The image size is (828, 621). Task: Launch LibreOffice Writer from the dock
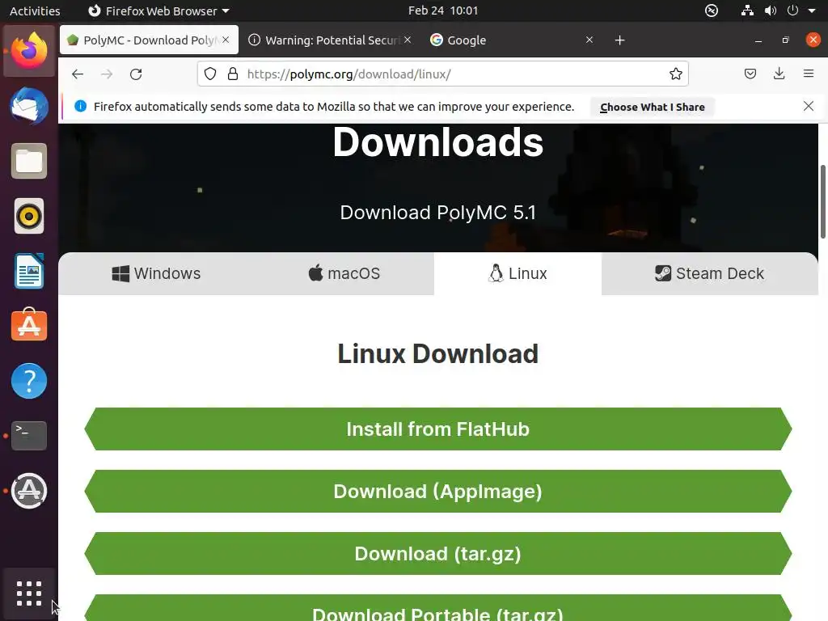pos(29,271)
